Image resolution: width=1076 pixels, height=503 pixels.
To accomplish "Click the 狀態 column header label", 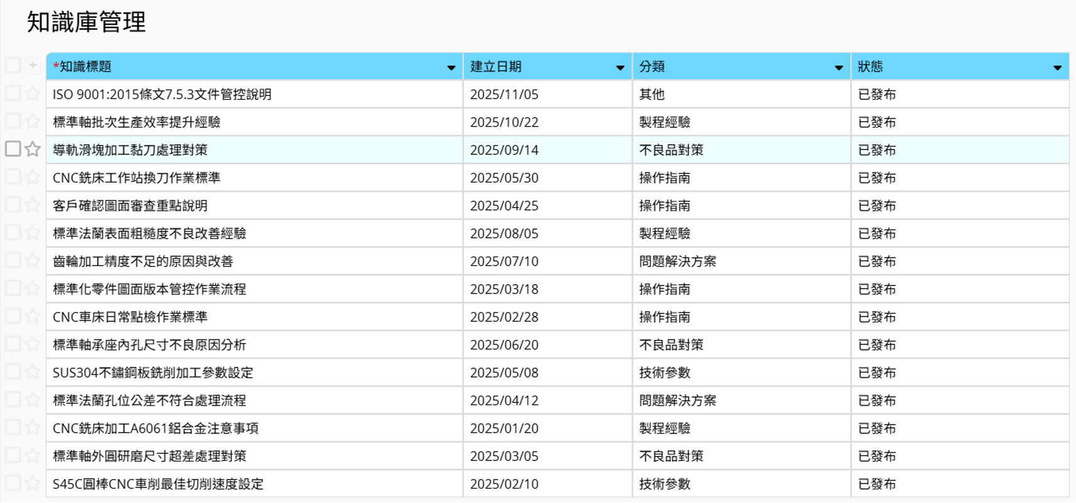I will (870, 66).
